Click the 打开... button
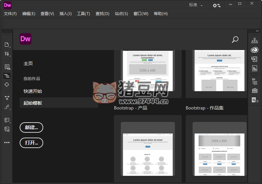Image resolution: width=262 pixels, height=184 pixels. [x=31, y=143]
